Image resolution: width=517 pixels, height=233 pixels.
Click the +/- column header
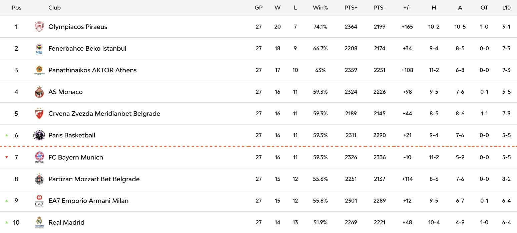coord(407,8)
